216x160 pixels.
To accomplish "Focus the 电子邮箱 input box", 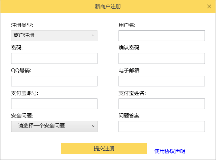I will [161, 81].
